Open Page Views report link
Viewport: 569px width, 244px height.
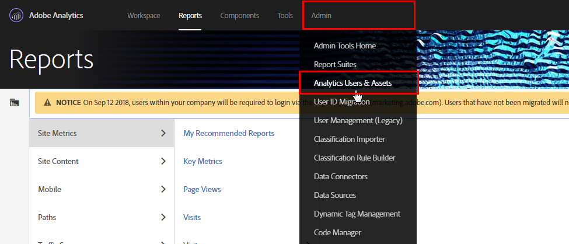pos(202,189)
